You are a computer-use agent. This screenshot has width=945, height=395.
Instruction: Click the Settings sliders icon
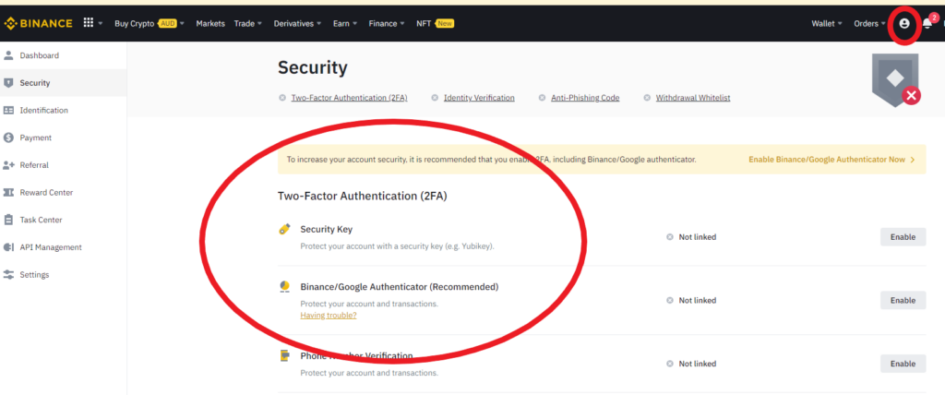(x=8, y=274)
